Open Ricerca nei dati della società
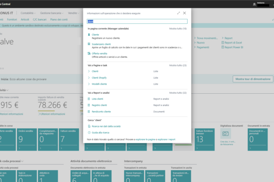Image resolution: width=274 pixels, height=182 pixels. [106, 126]
